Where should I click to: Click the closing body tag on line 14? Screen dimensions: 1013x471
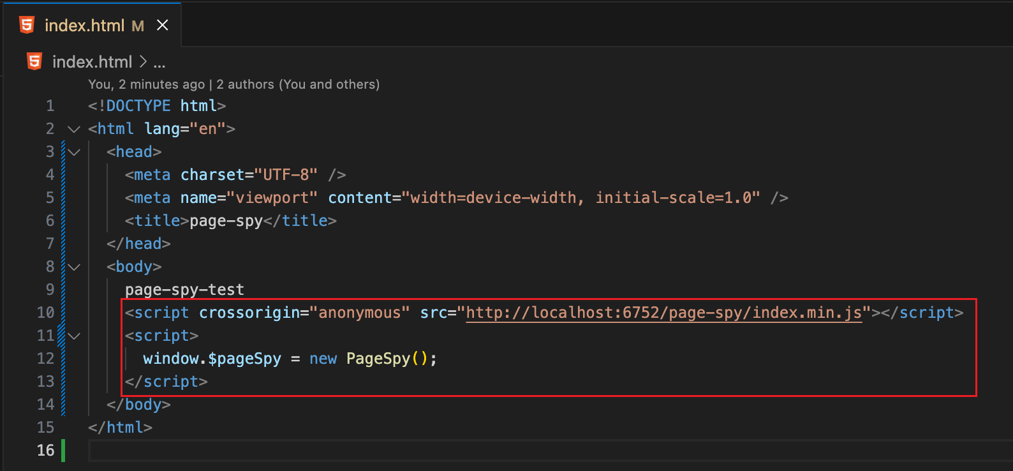[x=138, y=405]
